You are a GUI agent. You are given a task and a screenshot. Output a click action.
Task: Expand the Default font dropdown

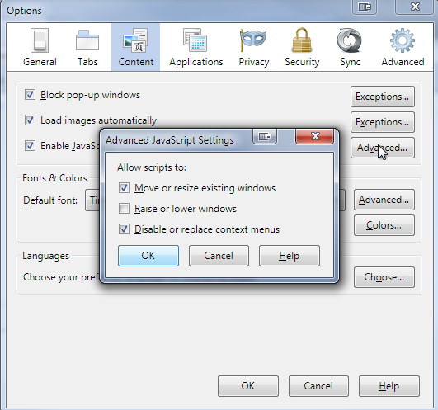[x=92, y=200]
